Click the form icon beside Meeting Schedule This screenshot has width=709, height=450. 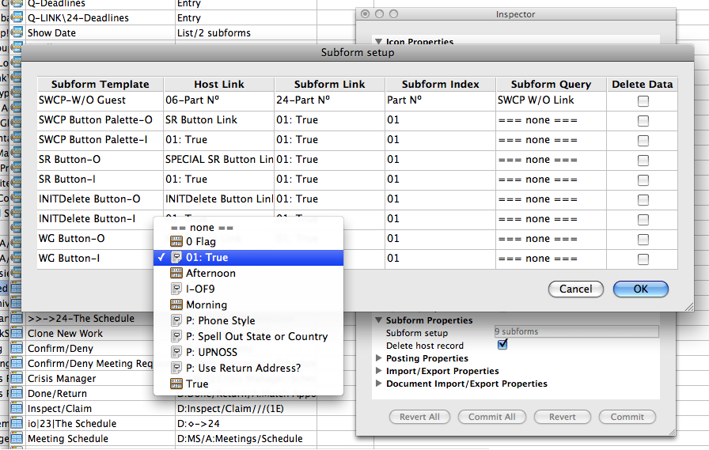(17, 439)
